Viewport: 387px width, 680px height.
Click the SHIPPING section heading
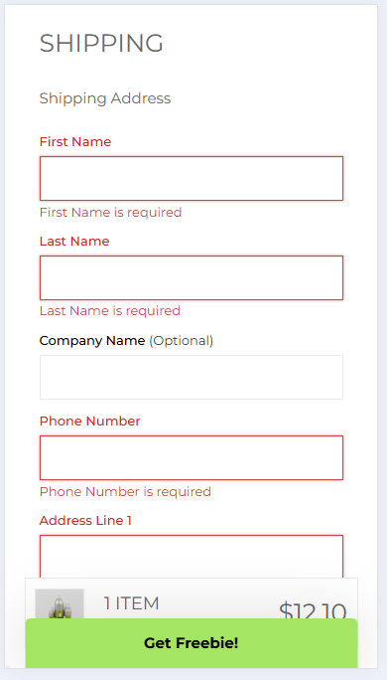[101, 44]
